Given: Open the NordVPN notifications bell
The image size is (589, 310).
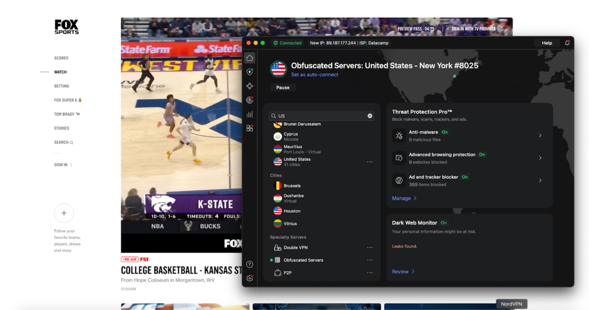Looking at the screenshot, I should click(x=567, y=43).
